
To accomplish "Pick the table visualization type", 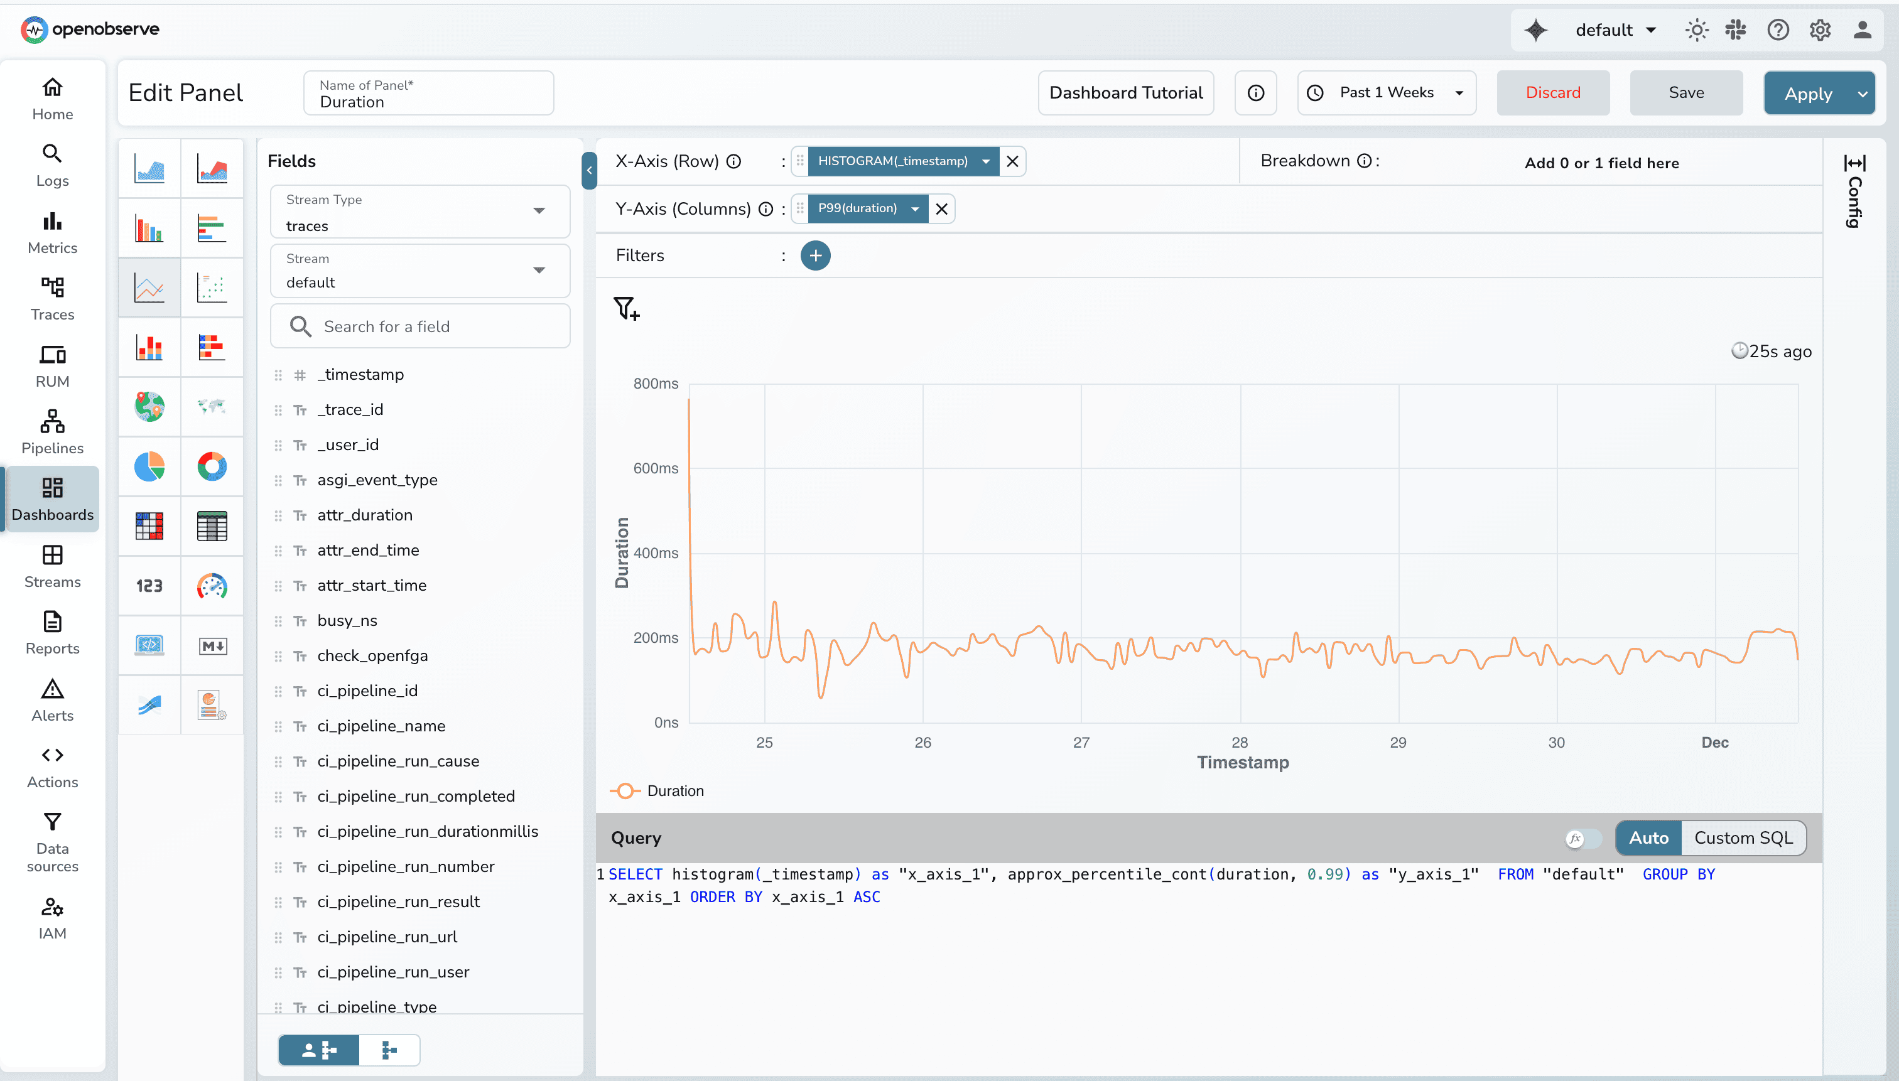I will click(x=212, y=527).
